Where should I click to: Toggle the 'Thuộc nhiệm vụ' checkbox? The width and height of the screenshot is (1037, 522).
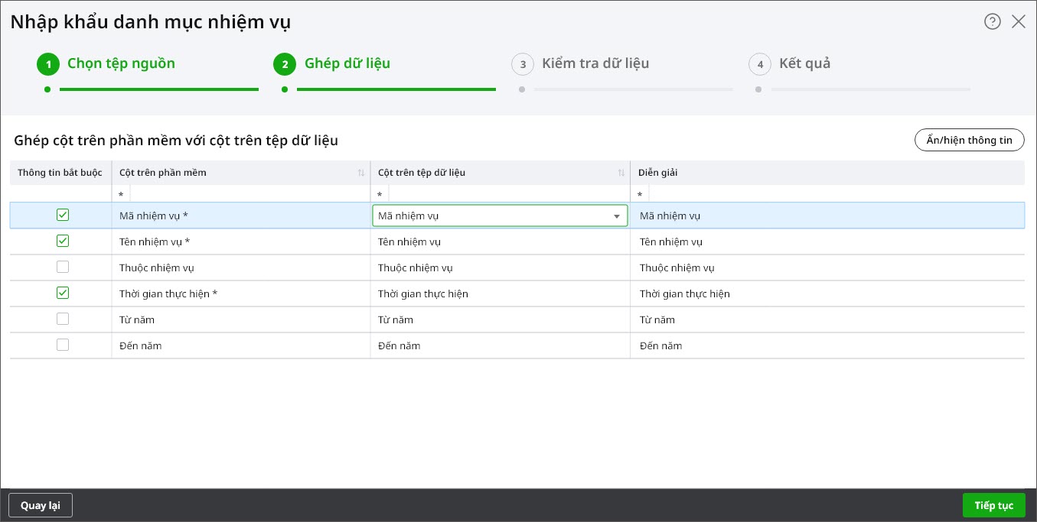(63, 267)
